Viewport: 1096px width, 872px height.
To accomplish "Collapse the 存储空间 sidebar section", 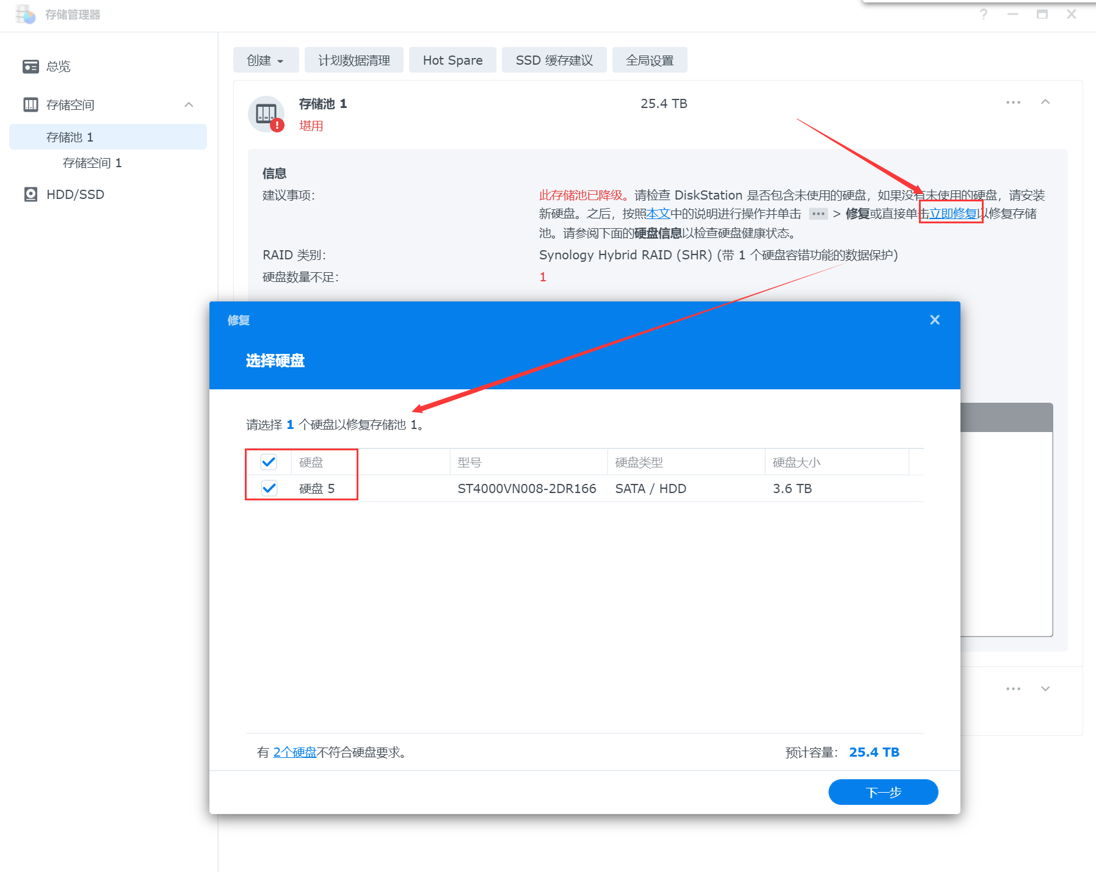I will click(x=189, y=105).
